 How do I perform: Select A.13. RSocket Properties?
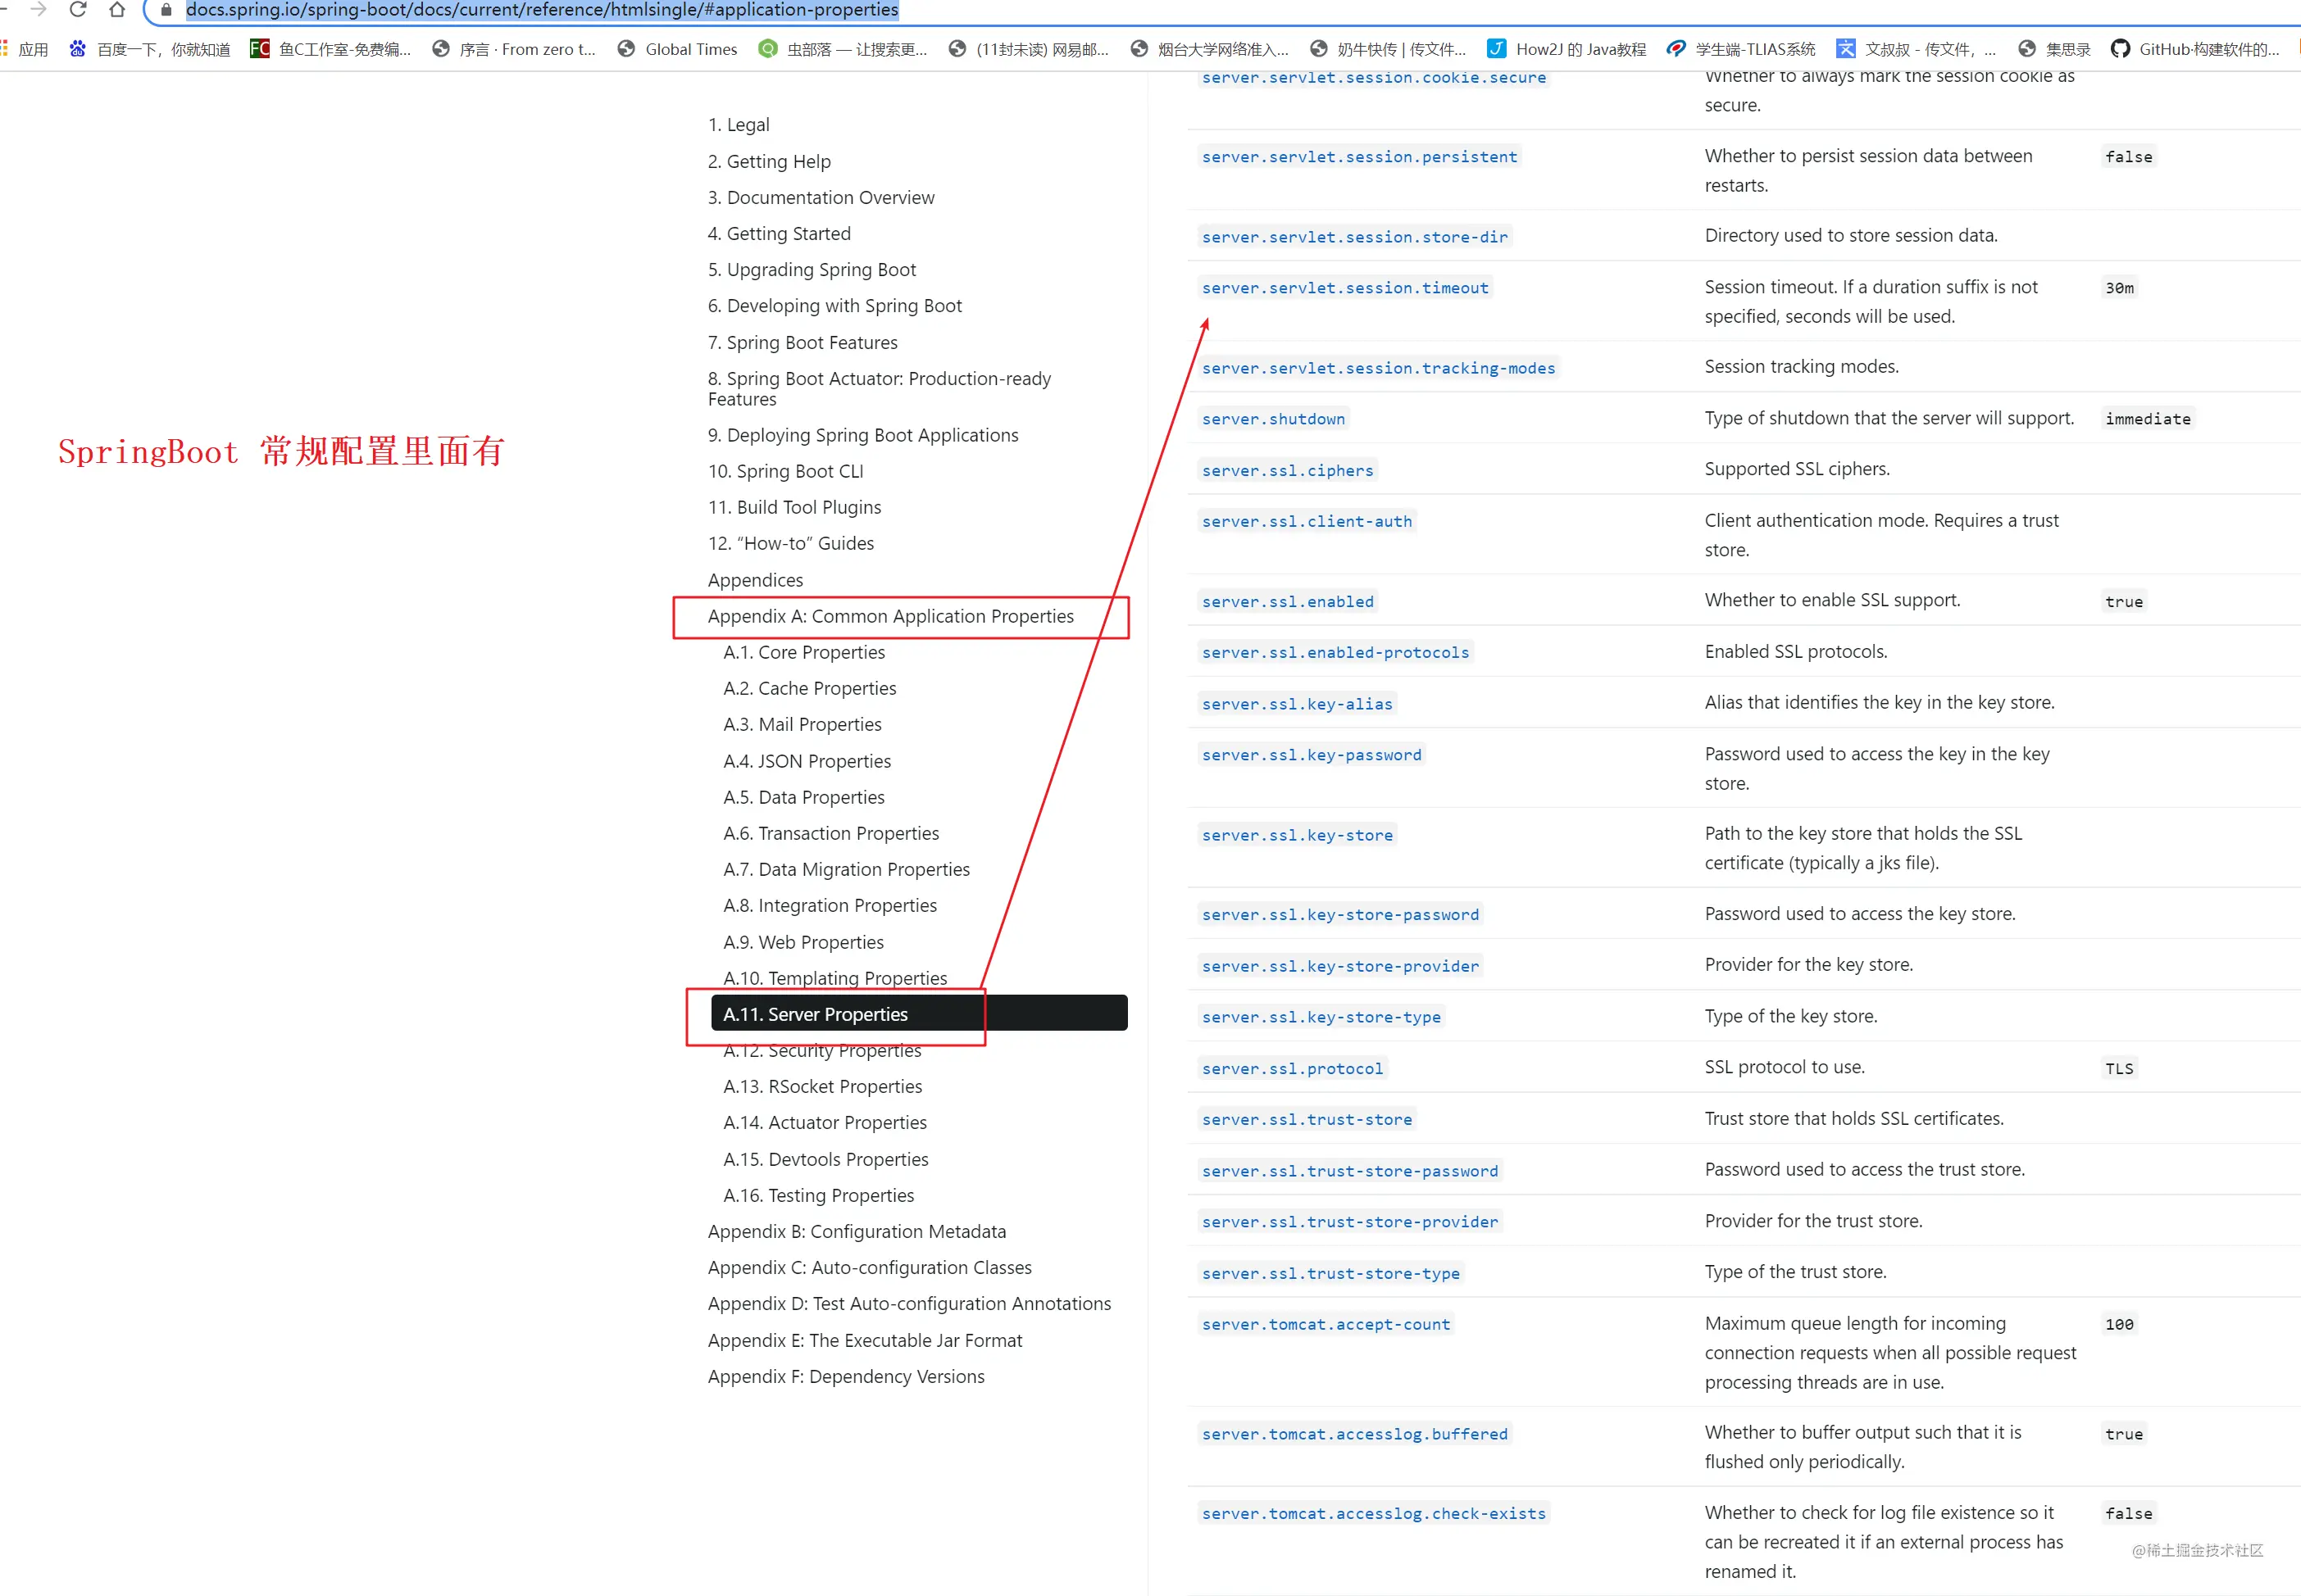pyautogui.click(x=822, y=1086)
